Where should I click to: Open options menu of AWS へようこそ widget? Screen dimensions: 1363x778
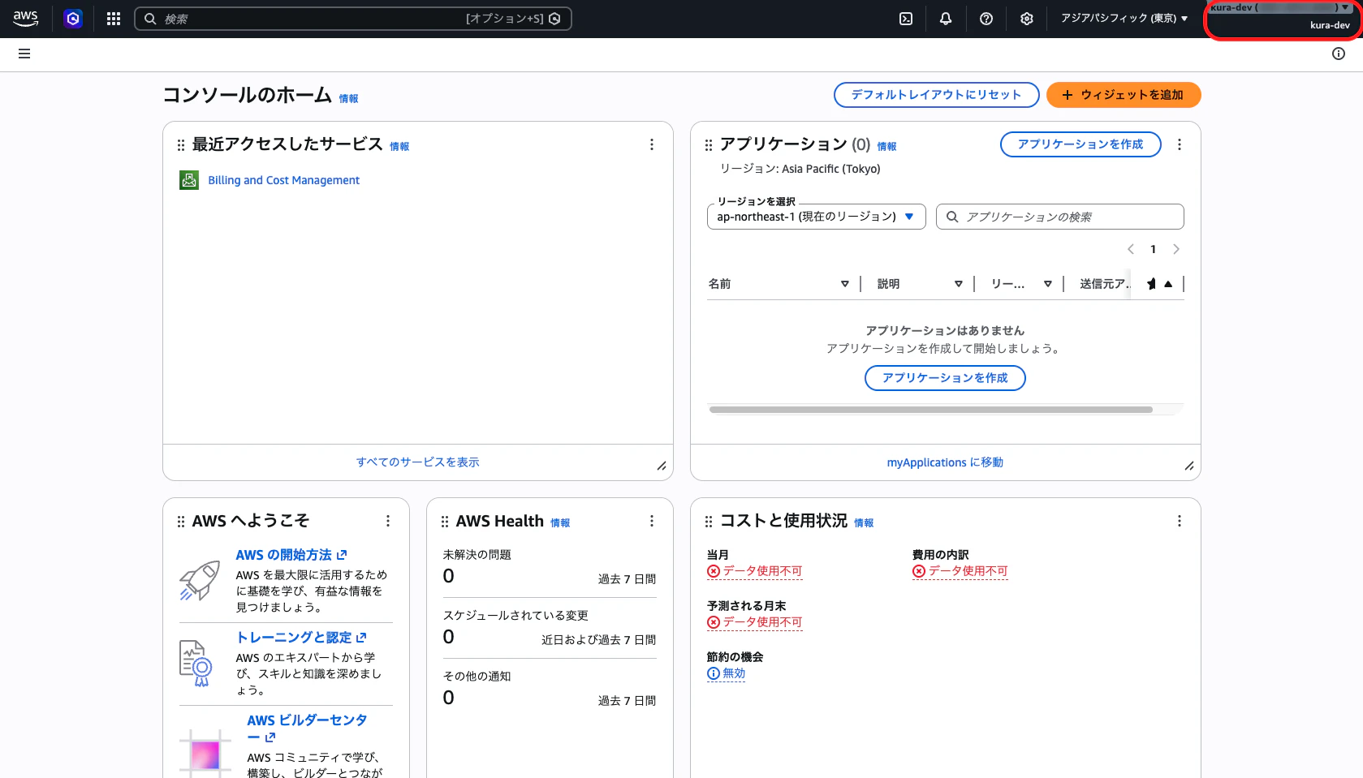[x=388, y=521]
